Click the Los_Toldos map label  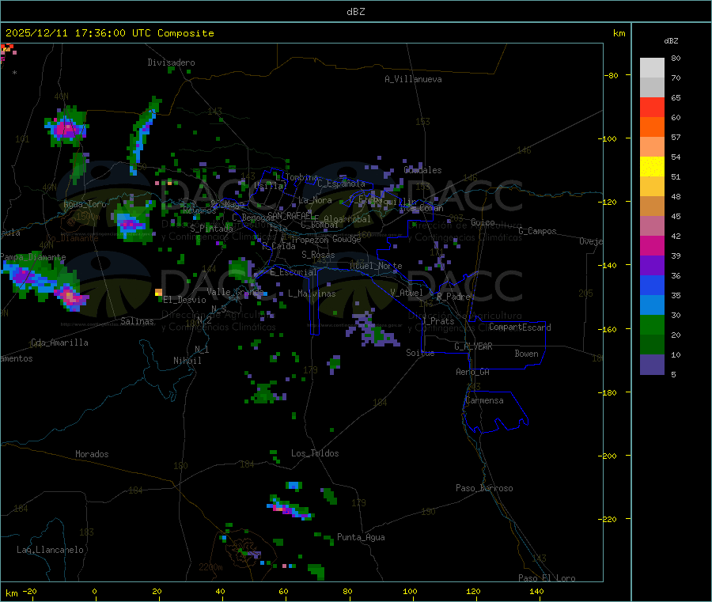point(315,453)
